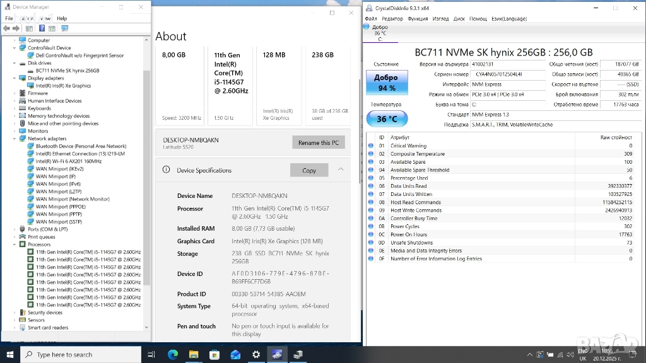Open Device Manager help question-mark icon
Viewport: 646px width, 363px height.
pos(42,28)
